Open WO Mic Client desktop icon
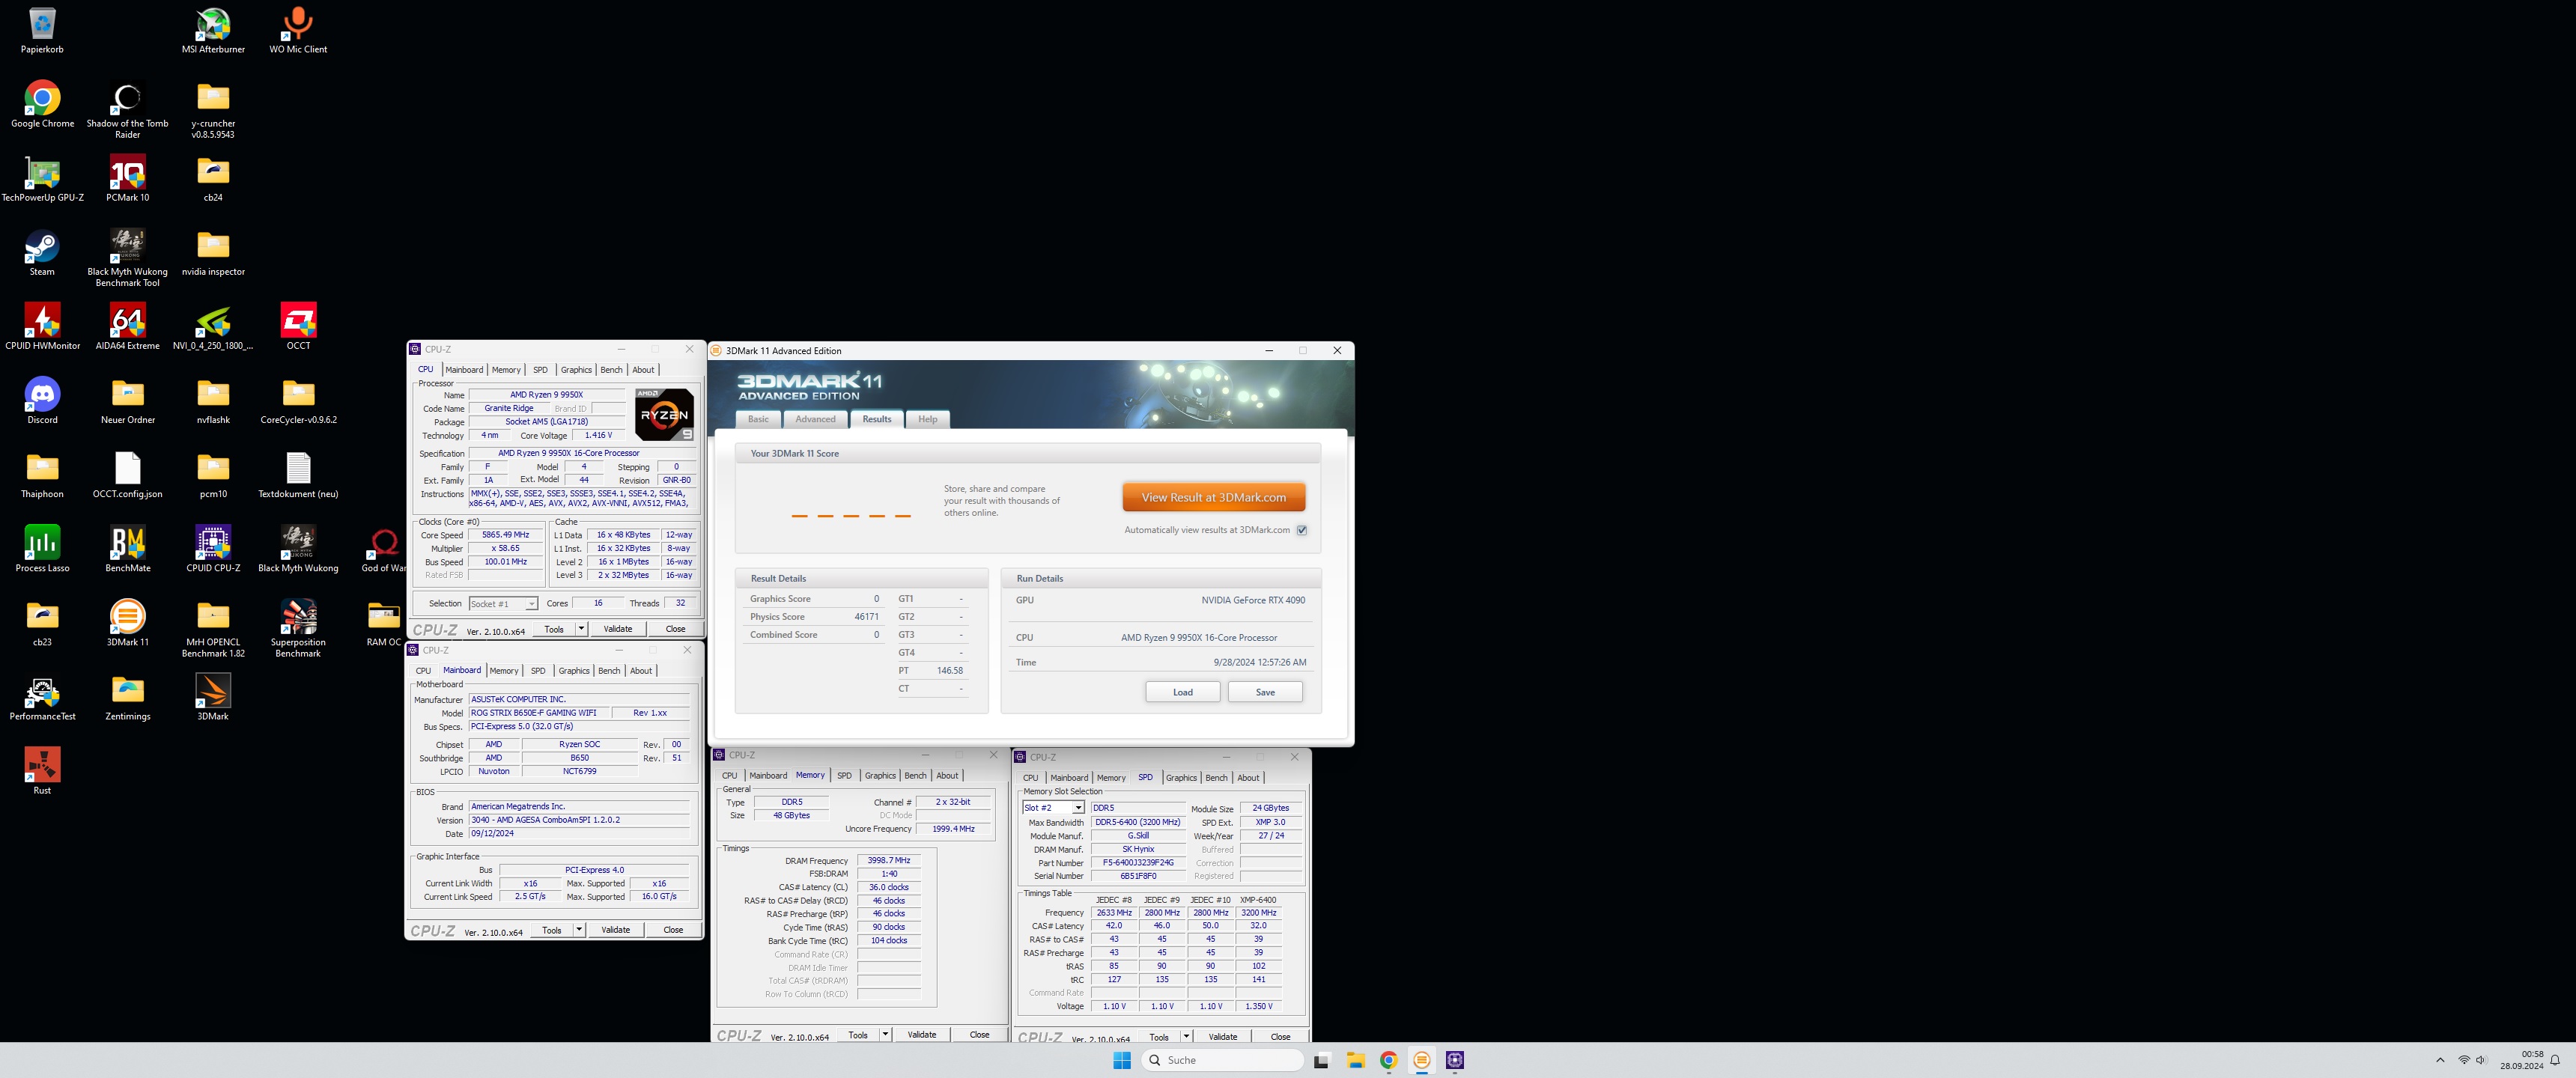2576x1078 pixels. [298, 30]
